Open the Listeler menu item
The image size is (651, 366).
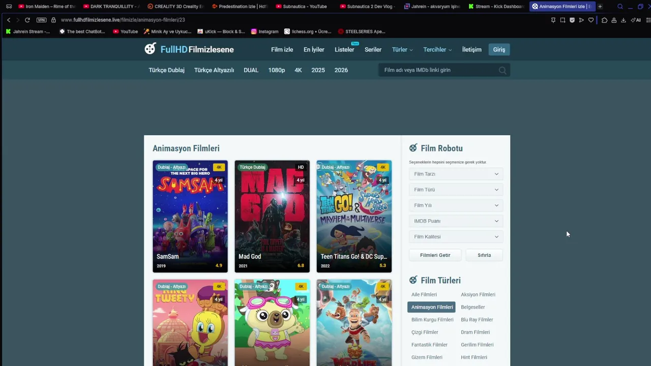pos(344,49)
